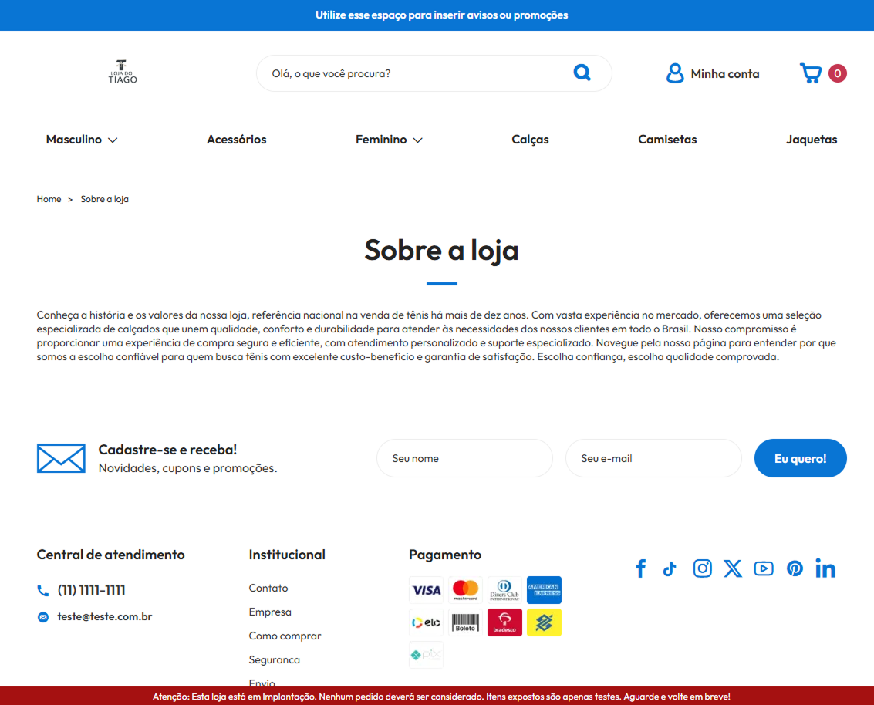Open the YouTube channel icon
Viewport: 874px width, 705px height.
764,568
